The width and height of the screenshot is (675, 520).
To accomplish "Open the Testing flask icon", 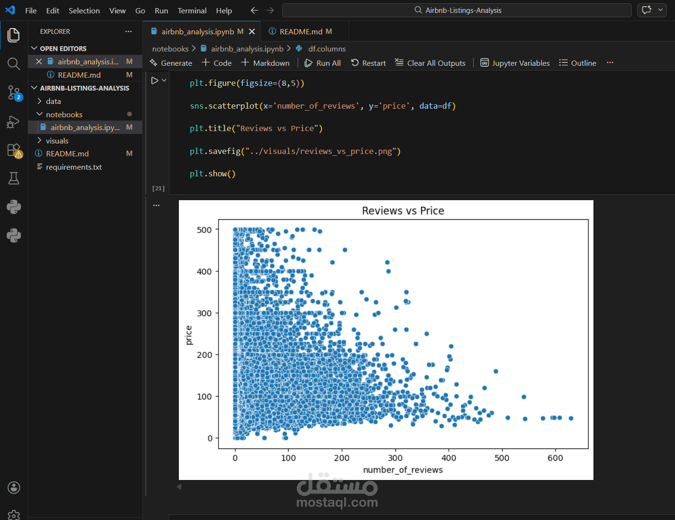I will [14, 178].
